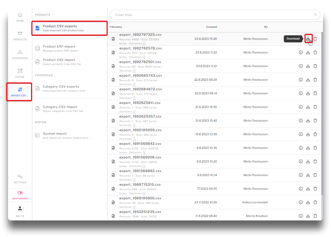Toggle the New Version switch
The image size is (331, 237).
tap(20, 193)
